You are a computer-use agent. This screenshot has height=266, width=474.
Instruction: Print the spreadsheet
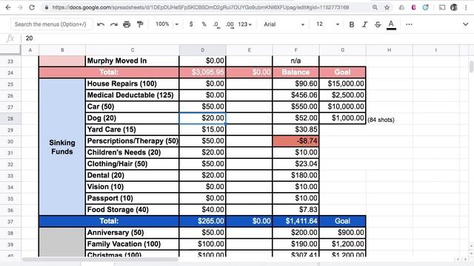[127, 24]
